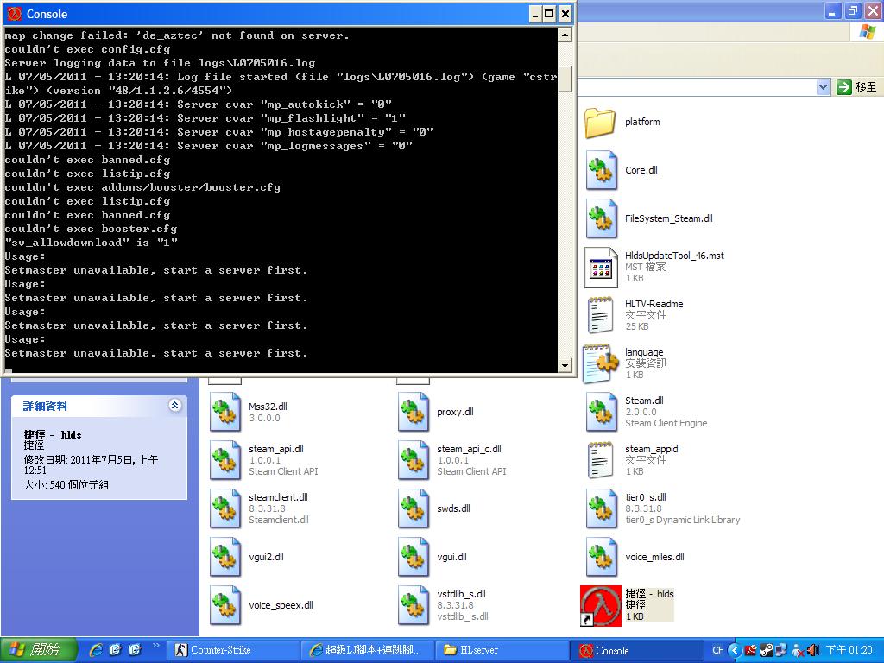Image resolution: width=884 pixels, height=663 pixels.
Task: Click the 移至 Go button
Action: click(857, 87)
